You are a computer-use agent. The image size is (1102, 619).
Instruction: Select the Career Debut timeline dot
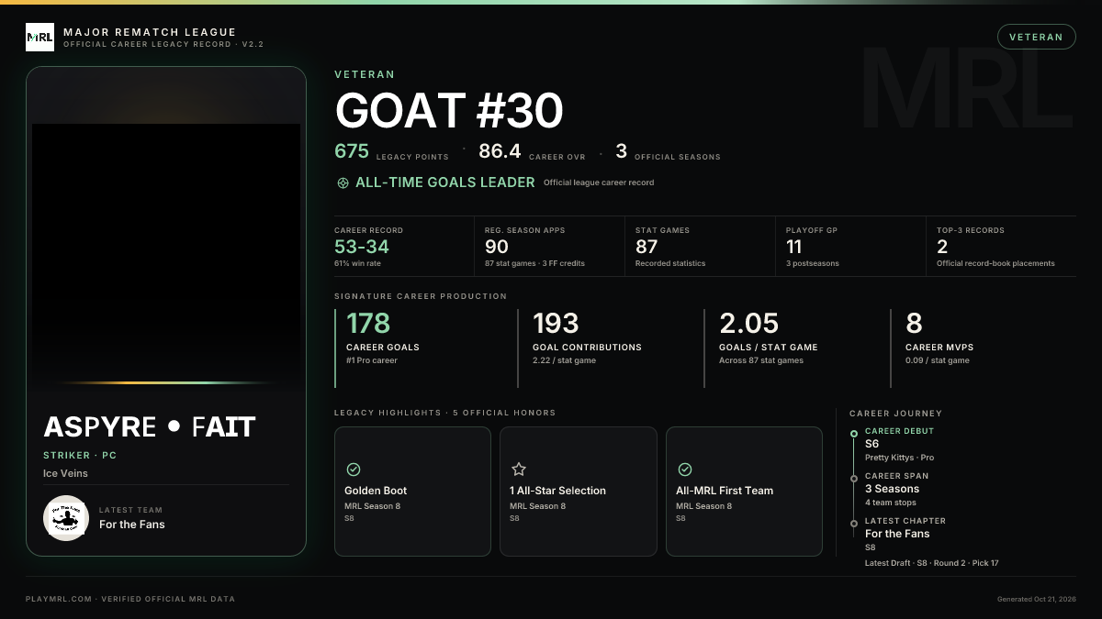[854, 433]
